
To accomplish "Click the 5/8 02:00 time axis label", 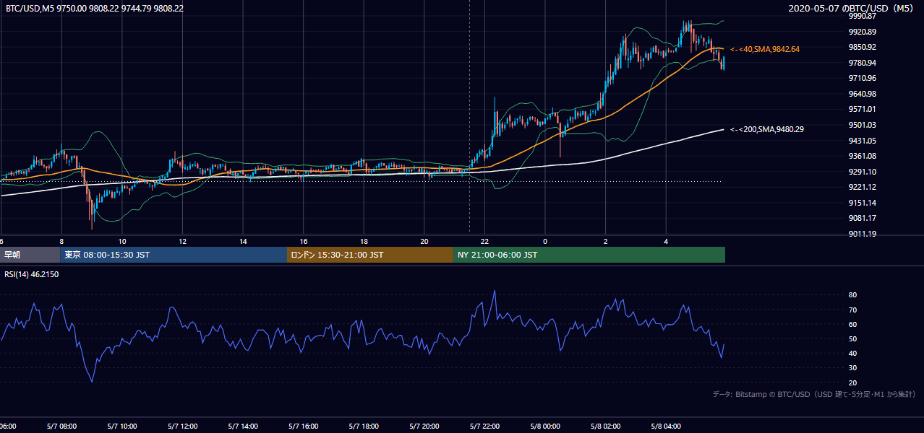I will click(606, 427).
